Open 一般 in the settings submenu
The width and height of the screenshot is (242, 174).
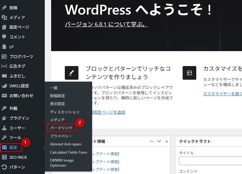[54, 88]
